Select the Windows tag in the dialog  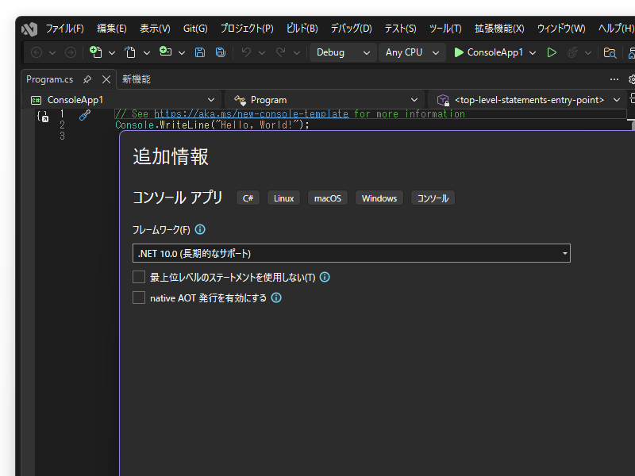click(x=379, y=198)
